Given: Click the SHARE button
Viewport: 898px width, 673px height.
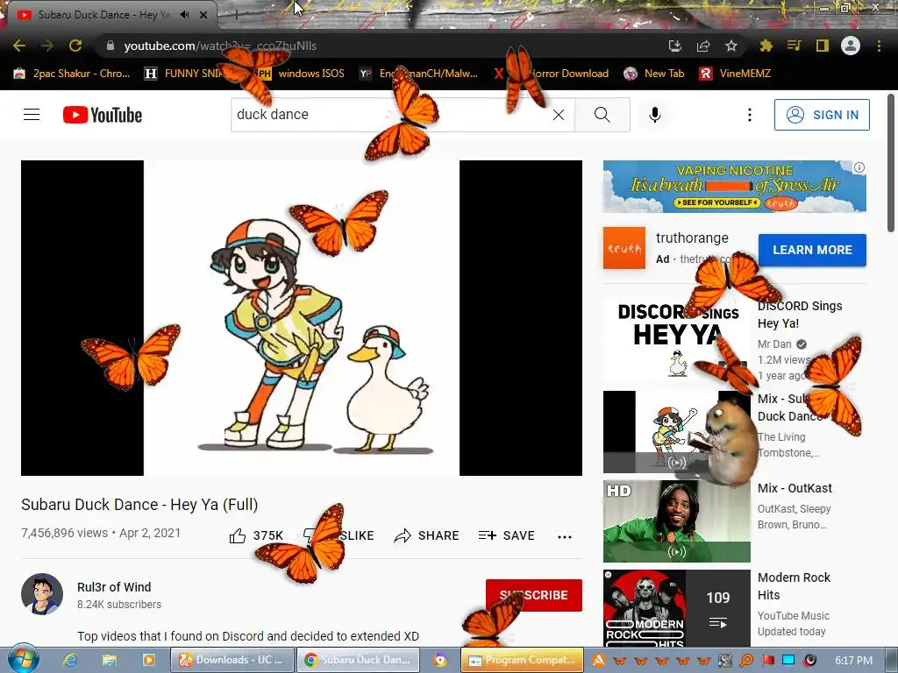Looking at the screenshot, I should coord(427,535).
